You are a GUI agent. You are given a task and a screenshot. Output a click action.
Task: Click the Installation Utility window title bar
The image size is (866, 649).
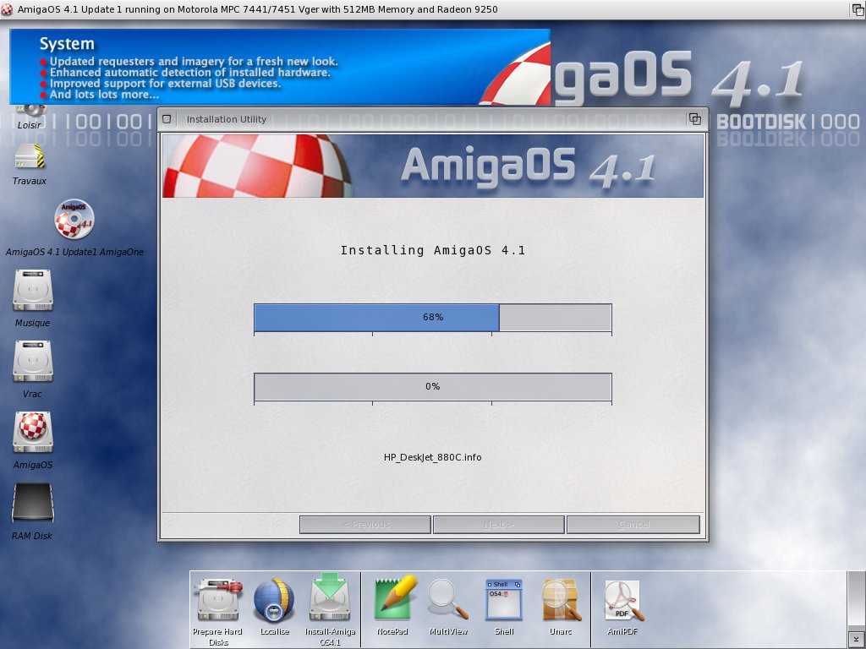pyautogui.click(x=432, y=119)
